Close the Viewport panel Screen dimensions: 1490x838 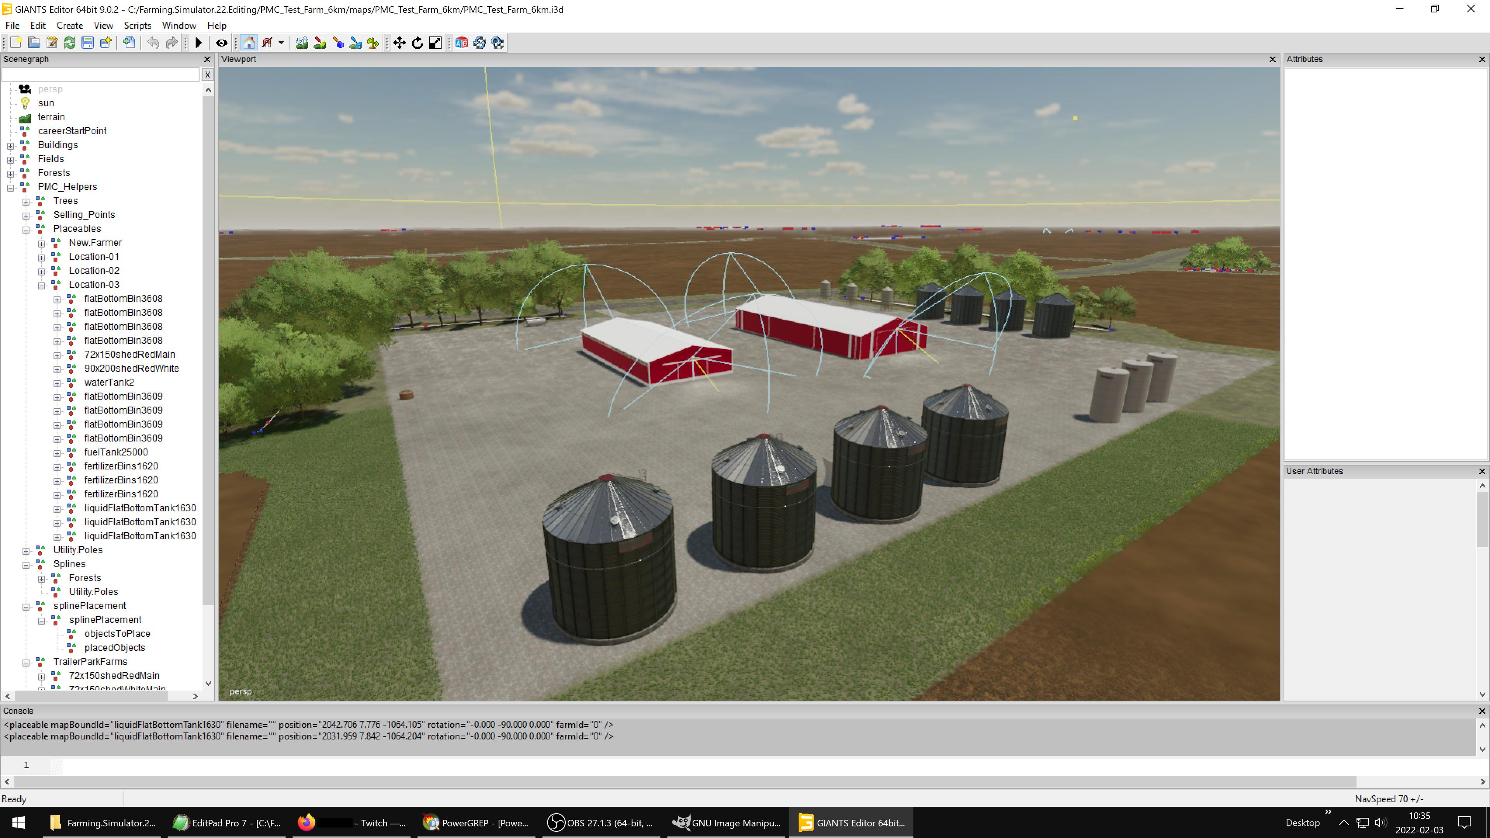[x=1273, y=59]
